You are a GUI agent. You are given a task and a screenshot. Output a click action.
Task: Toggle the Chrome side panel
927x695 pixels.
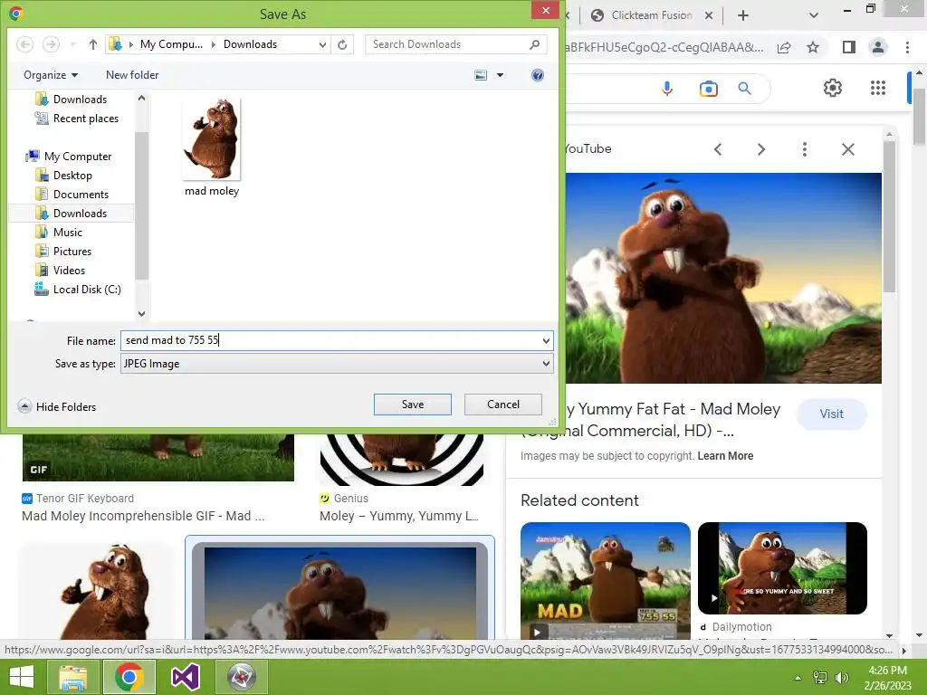coord(849,47)
